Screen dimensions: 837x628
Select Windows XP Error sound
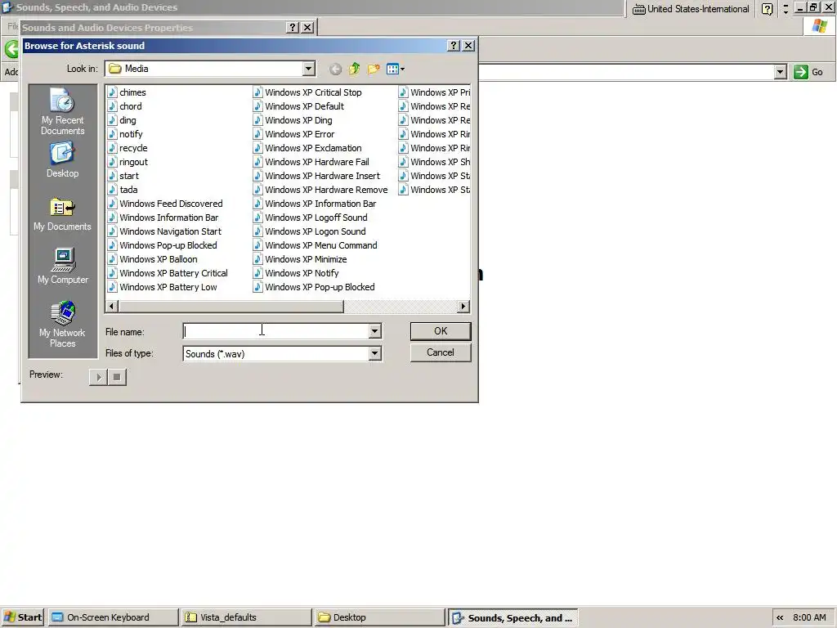[293, 134]
